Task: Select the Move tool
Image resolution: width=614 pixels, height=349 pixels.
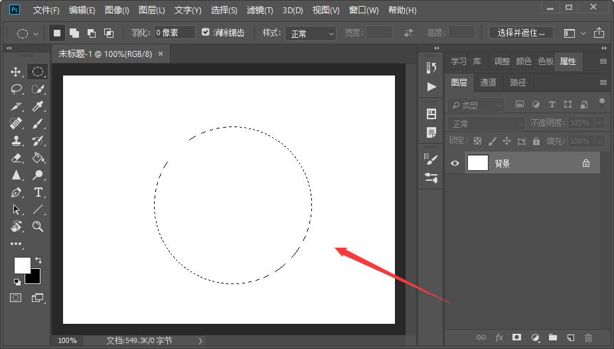Action: click(16, 72)
